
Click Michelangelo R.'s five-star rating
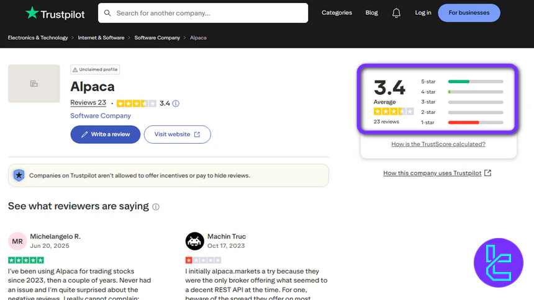[x=26, y=260]
